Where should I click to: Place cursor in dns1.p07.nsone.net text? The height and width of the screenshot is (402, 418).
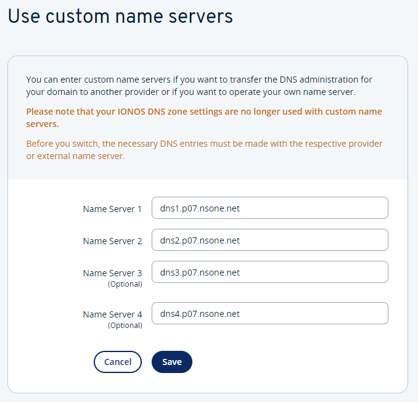click(x=200, y=208)
